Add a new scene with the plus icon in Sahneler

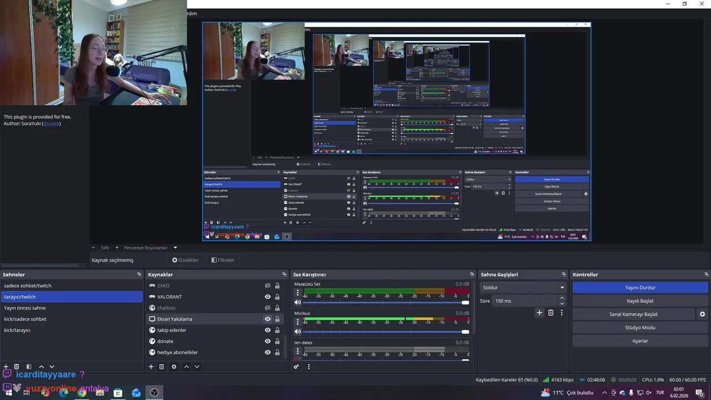(x=6, y=367)
